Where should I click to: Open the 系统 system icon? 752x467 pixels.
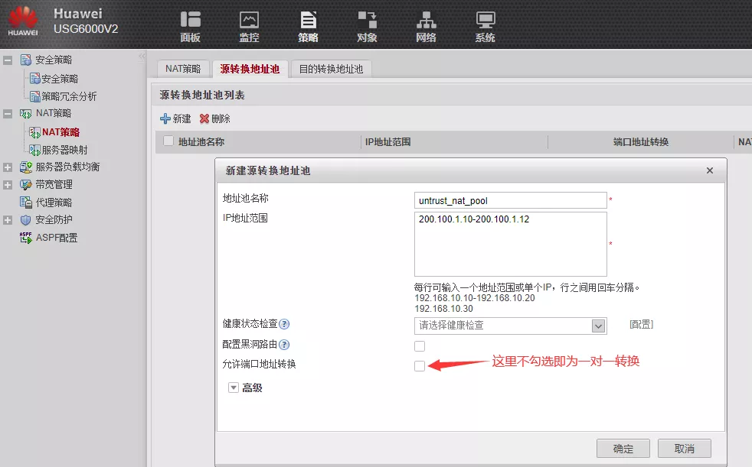pyautogui.click(x=485, y=21)
